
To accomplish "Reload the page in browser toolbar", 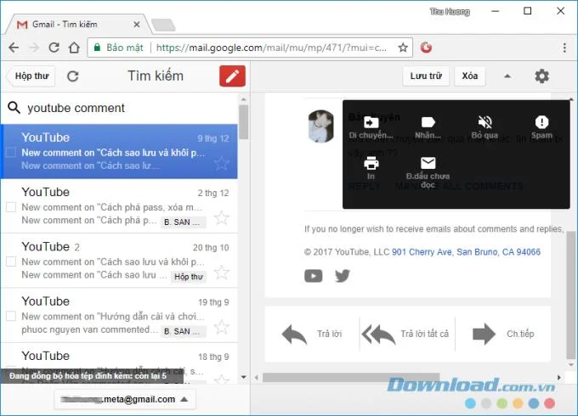I will tap(54, 48).
